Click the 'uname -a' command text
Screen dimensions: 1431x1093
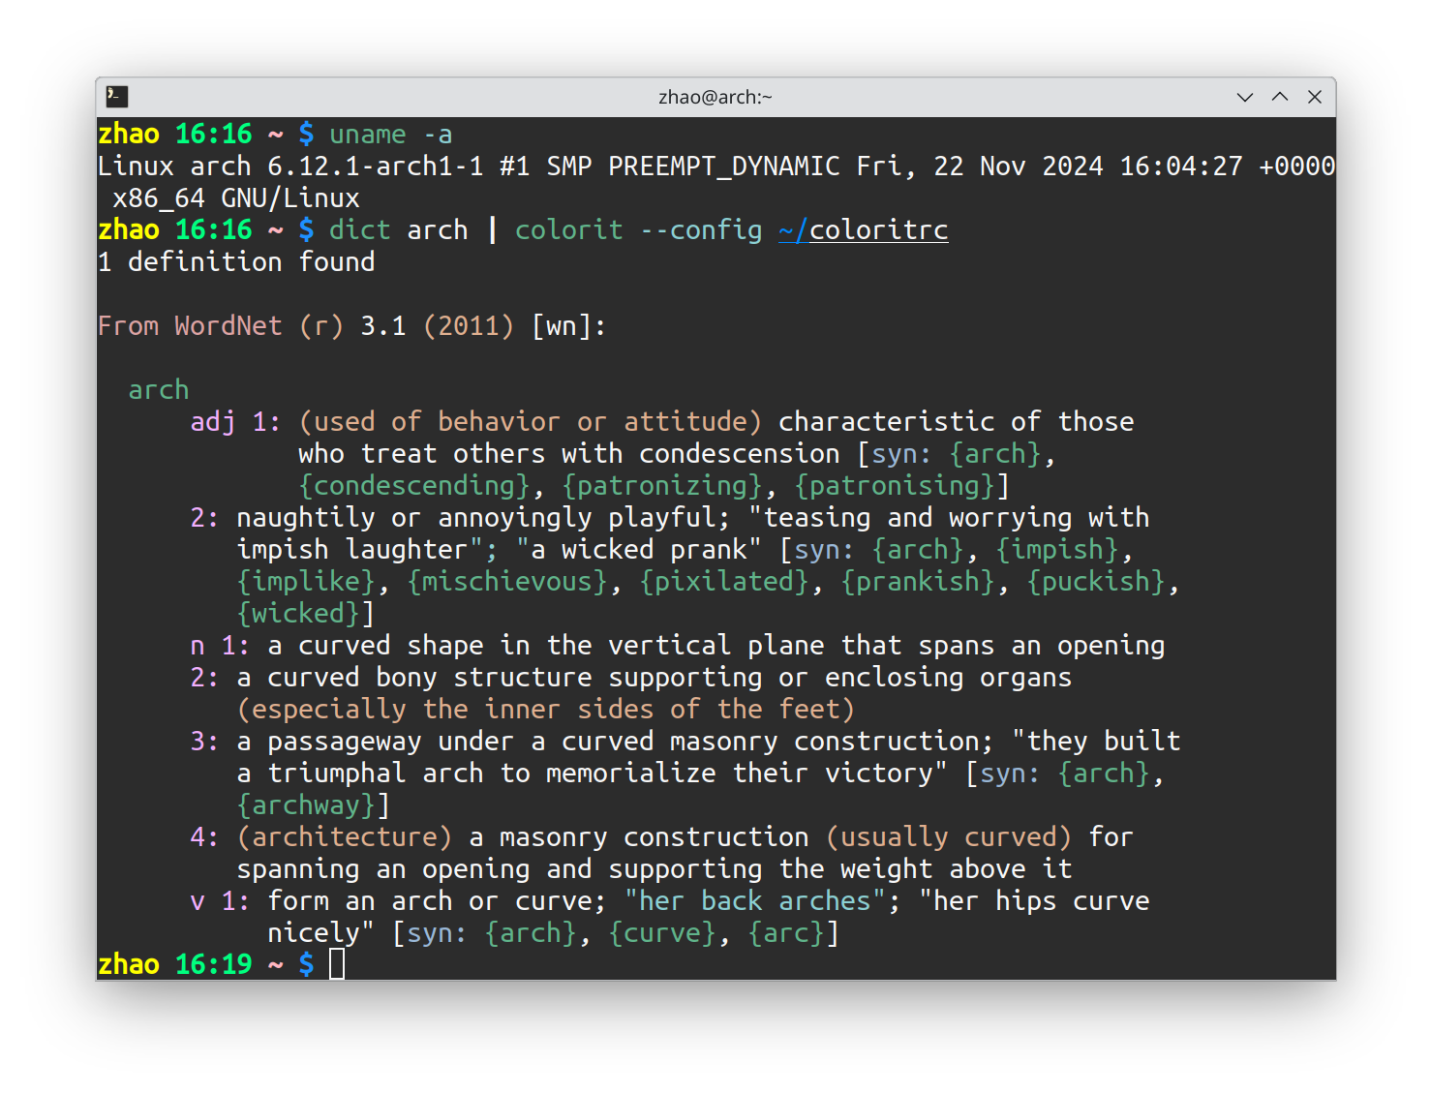pos(391,134)
